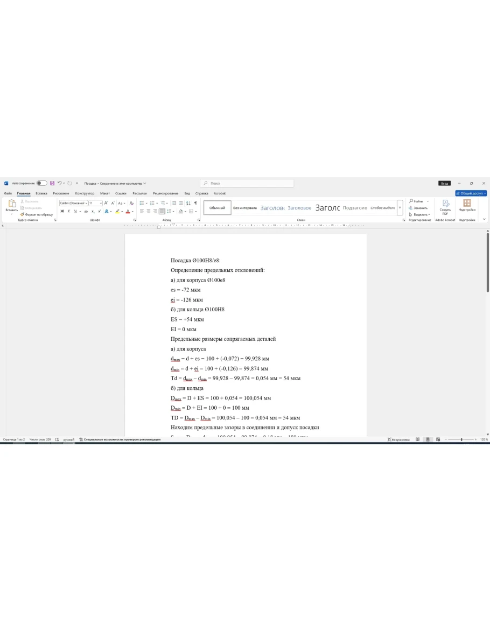Toggle the Автосохранение switch

pos(41,183)
